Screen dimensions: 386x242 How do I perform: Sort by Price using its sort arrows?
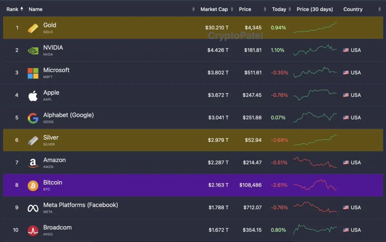(265, 9)
